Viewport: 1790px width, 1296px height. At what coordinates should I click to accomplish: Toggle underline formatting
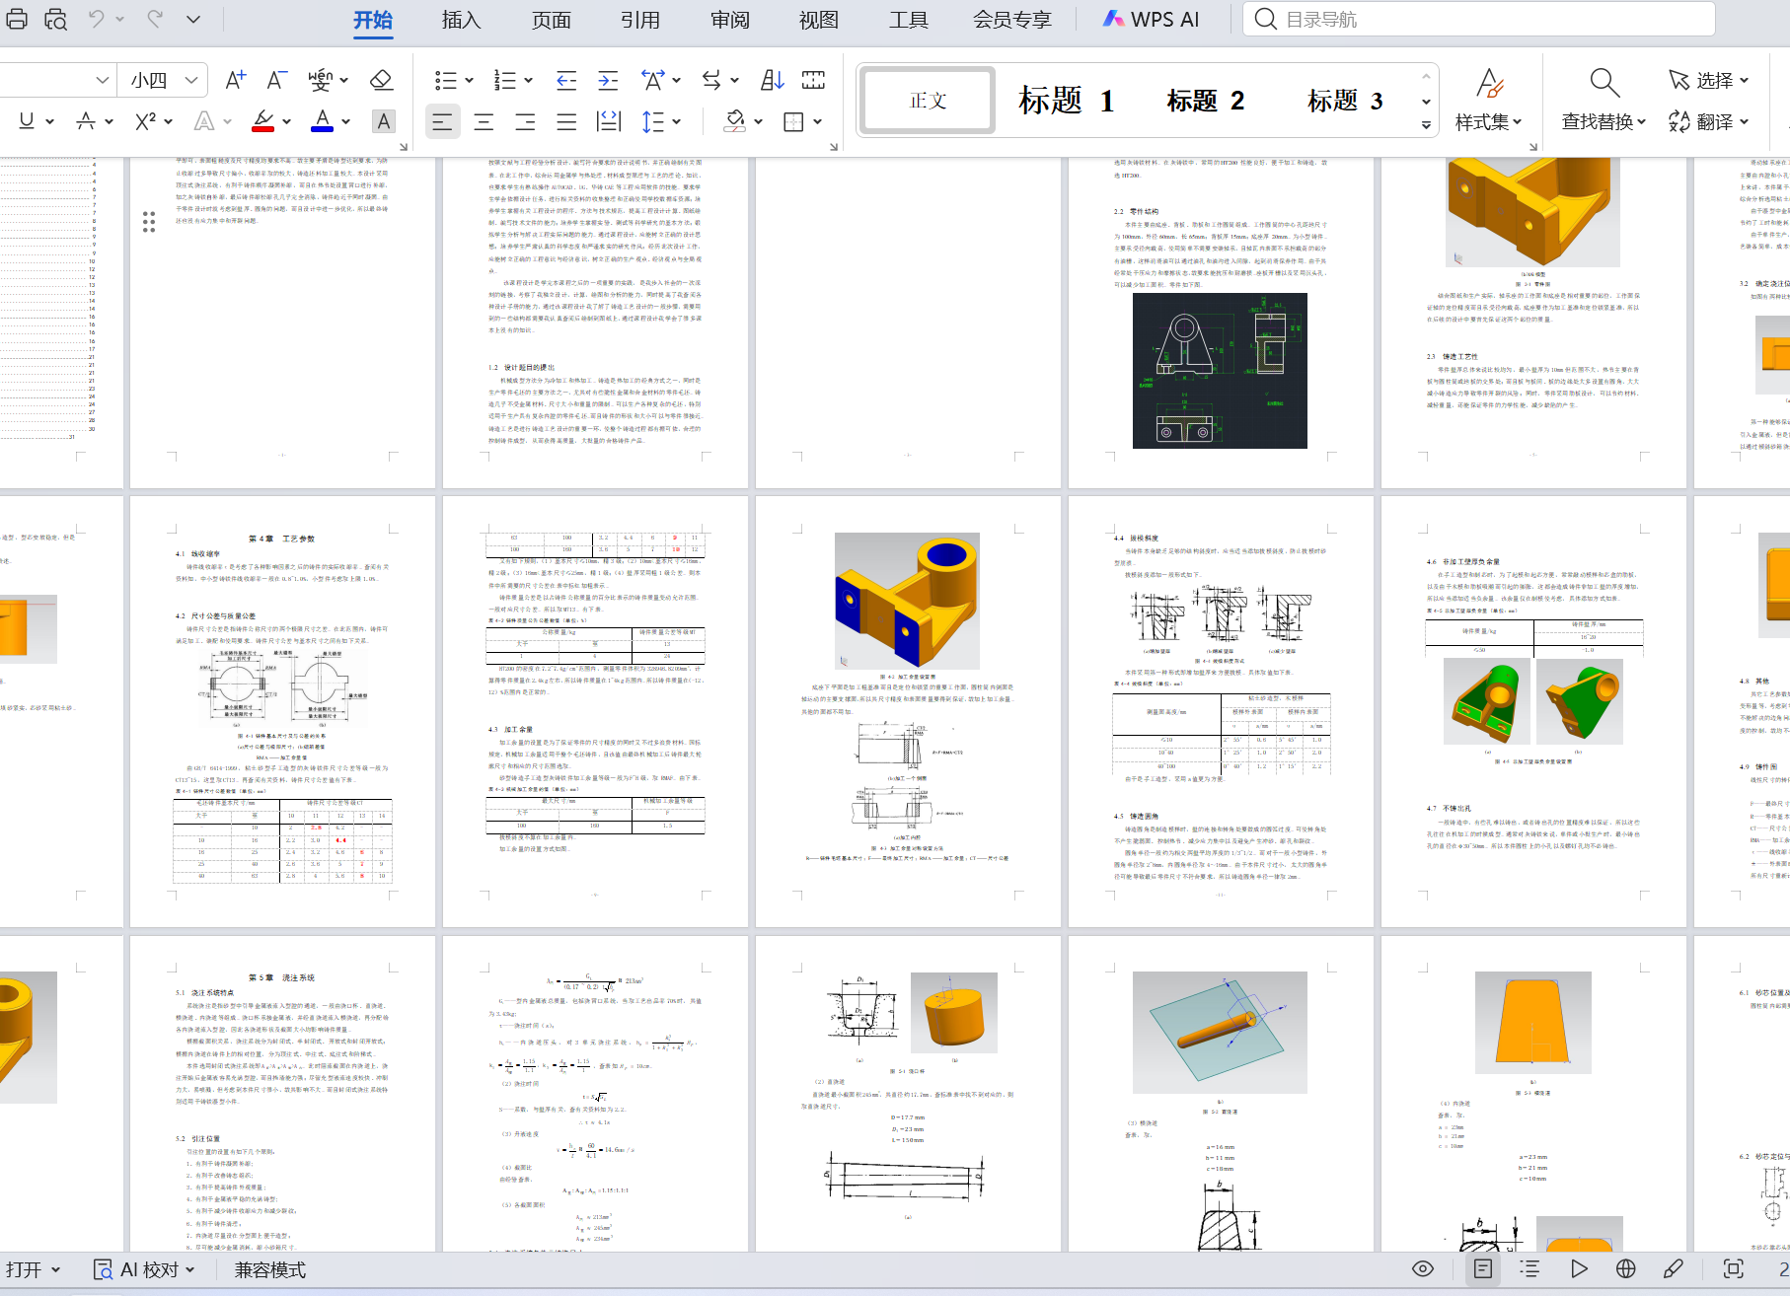click(29, 121)
